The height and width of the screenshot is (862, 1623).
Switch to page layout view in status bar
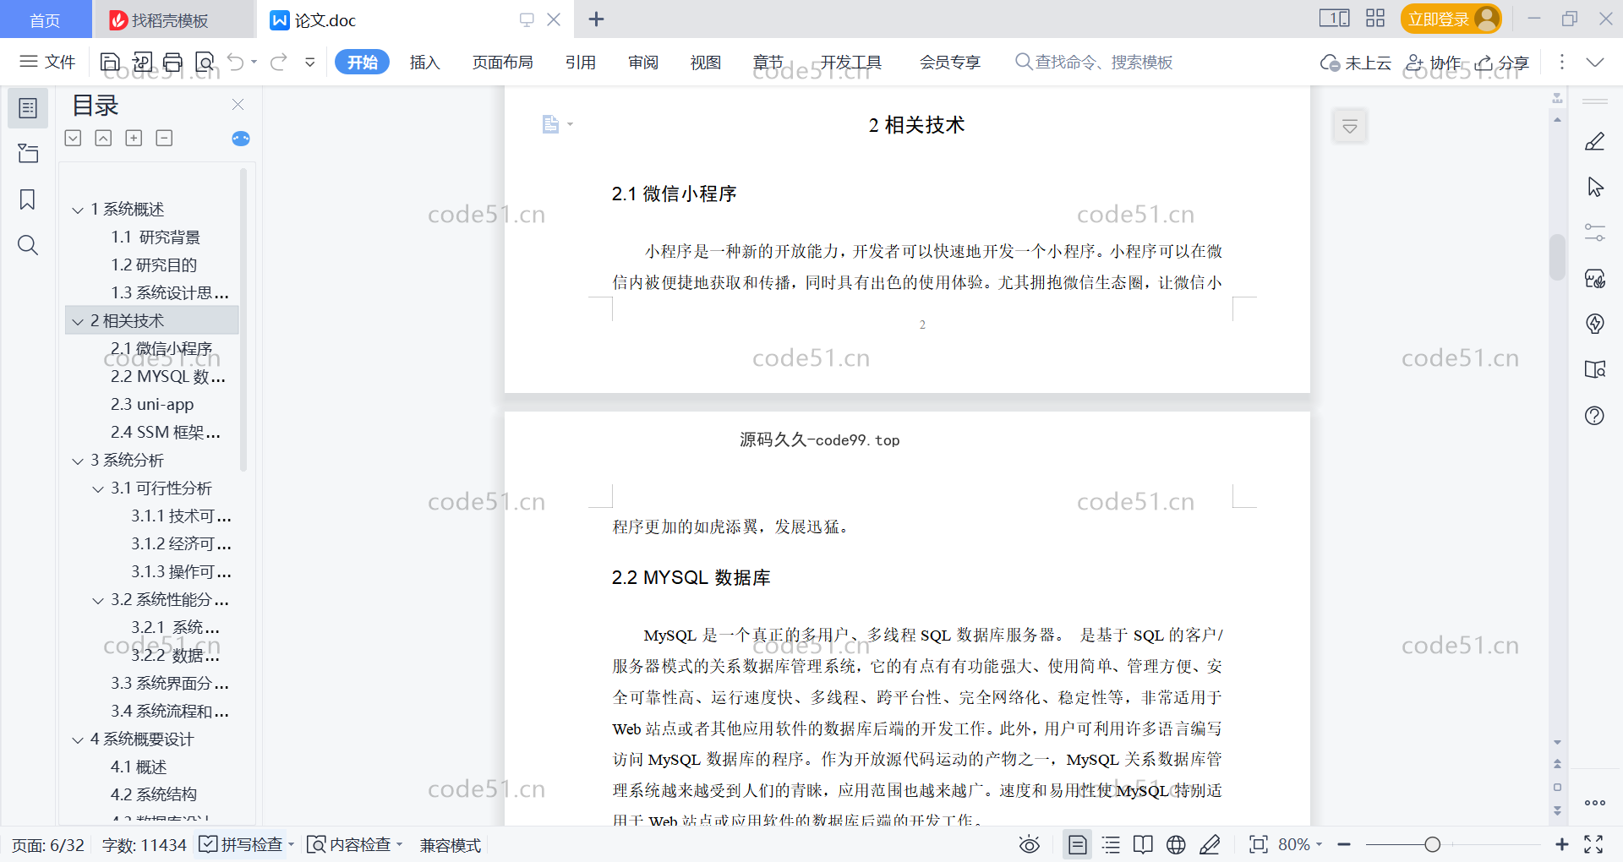click(1078, 844)
